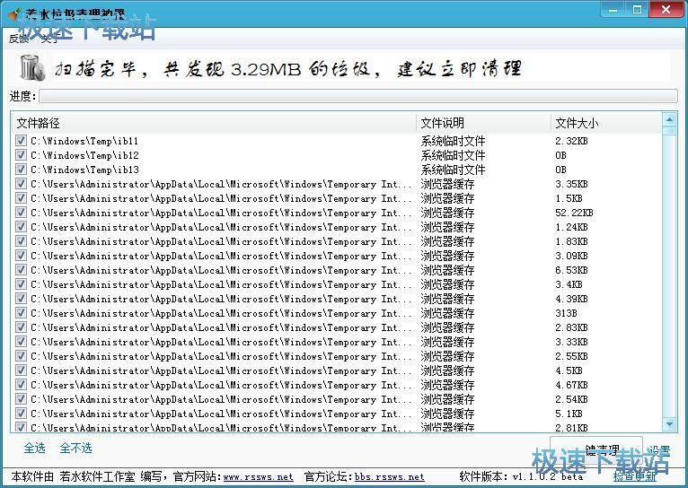Uncheck the 4.67KB row checkbox
The height and width of the screenshot is (488, 688).
point(21,385)
